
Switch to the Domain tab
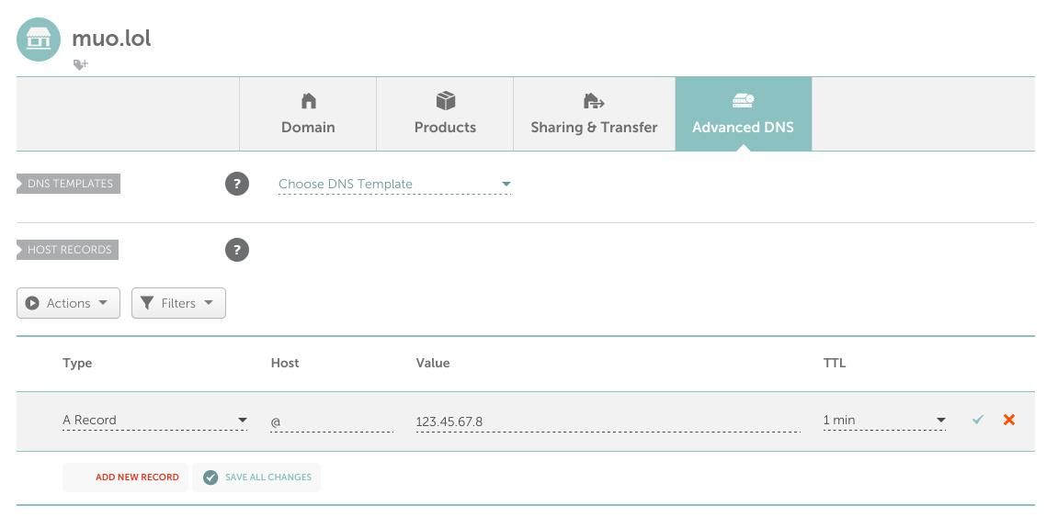tap(308, 114)
